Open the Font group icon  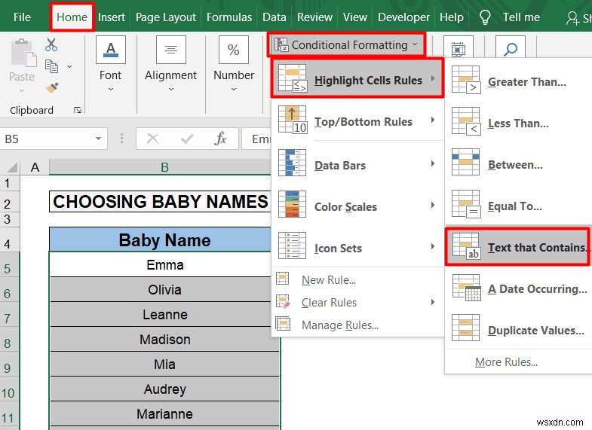111,50
